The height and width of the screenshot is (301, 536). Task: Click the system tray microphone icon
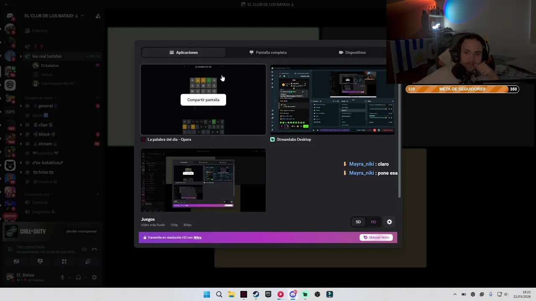click(x=491, y=294)
